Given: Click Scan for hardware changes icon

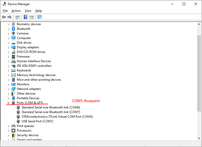Looking at the screenshot, I should 40,17.
